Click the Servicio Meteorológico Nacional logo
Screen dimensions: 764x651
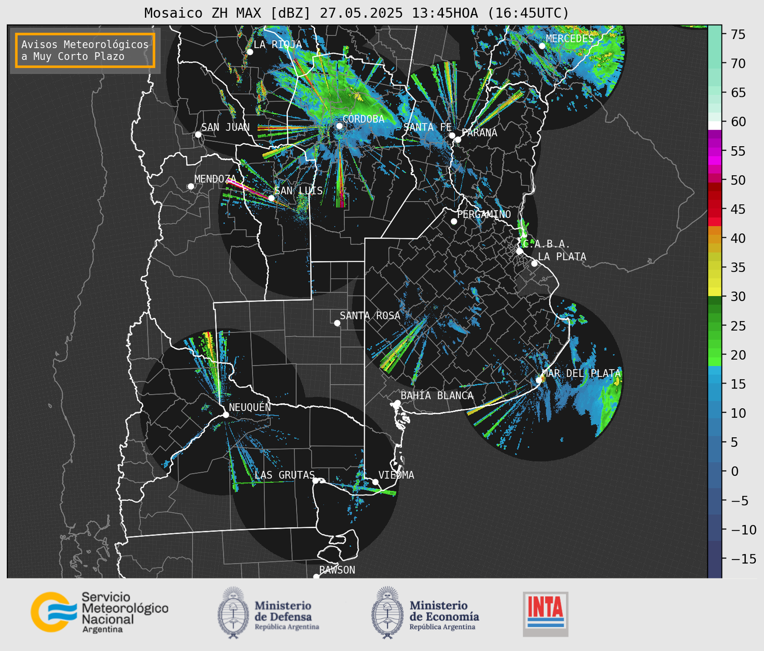[x=99, y=612]
